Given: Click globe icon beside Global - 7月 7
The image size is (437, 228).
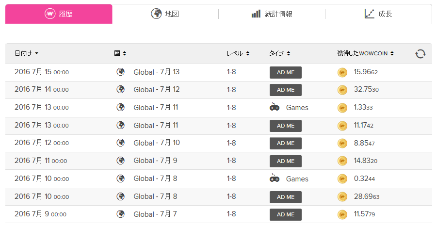Looking at the screenshot, I should click(120, 214).
